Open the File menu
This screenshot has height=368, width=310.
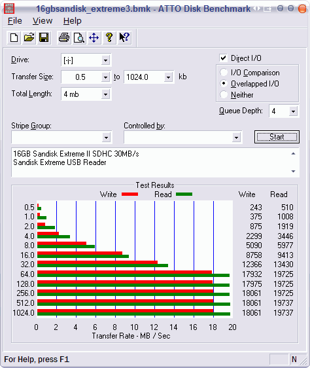pyautogui.click(x=15, y=21)
